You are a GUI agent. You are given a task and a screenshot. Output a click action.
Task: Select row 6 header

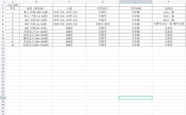click(3, 24)
